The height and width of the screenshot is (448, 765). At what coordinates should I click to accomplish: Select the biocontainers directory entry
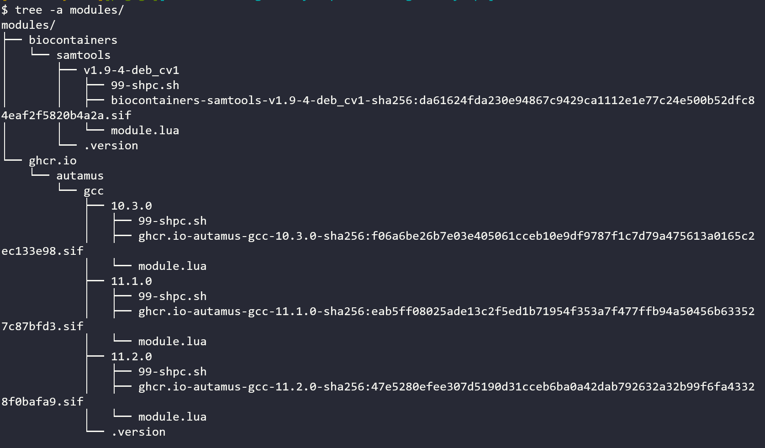[x=73, y=40]
